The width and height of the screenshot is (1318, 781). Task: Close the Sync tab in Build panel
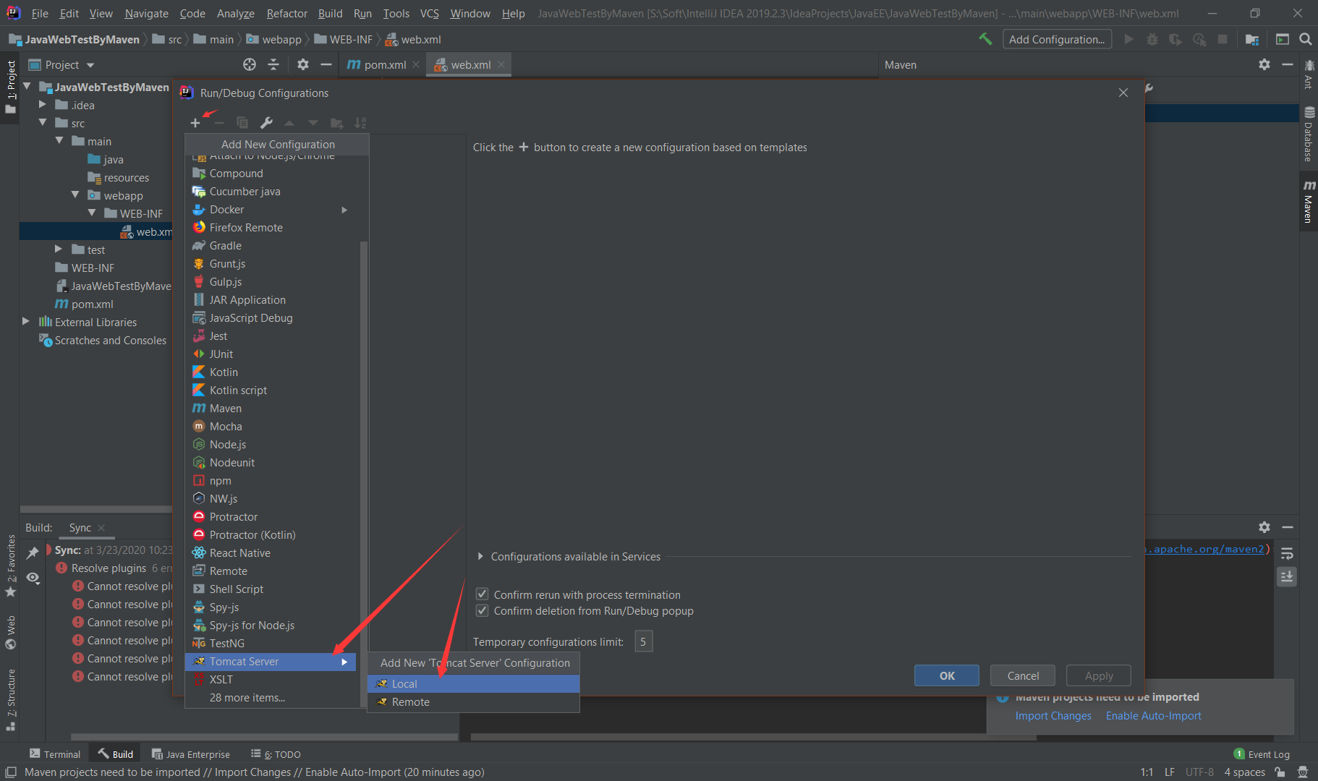(101, 528)
